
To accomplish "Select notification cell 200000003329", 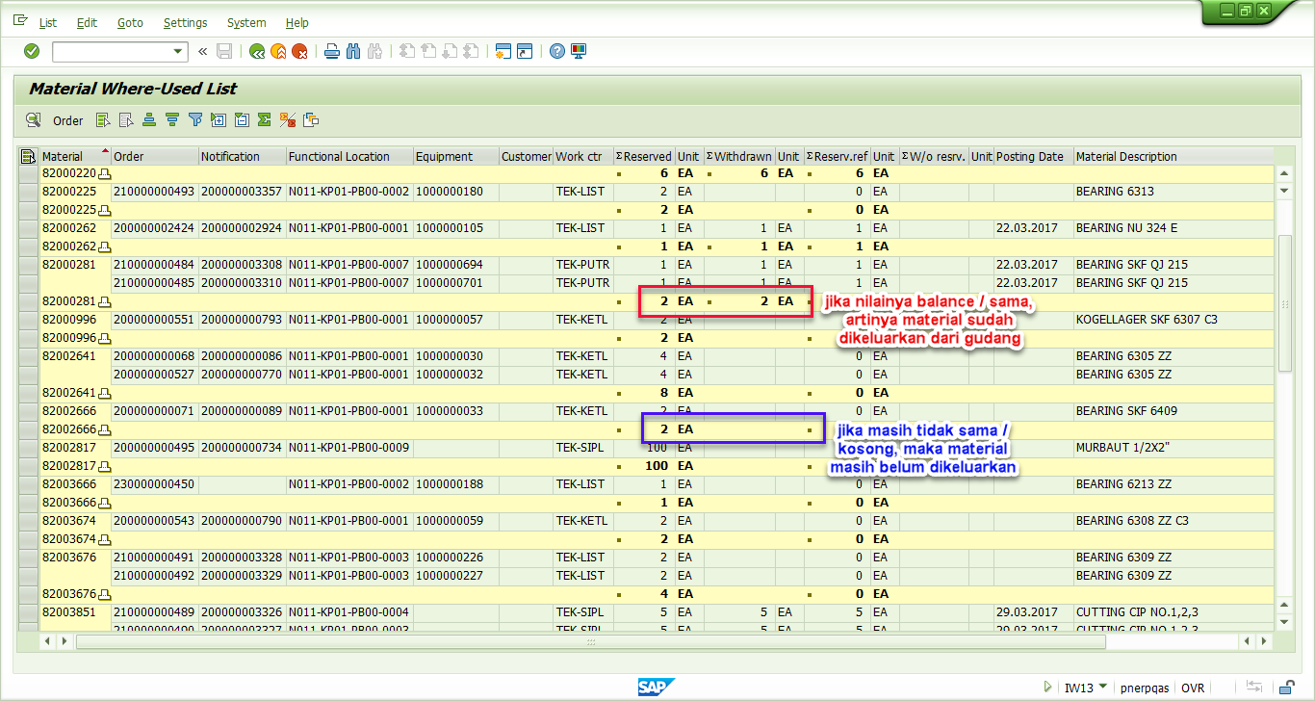I will pos(243,576).
